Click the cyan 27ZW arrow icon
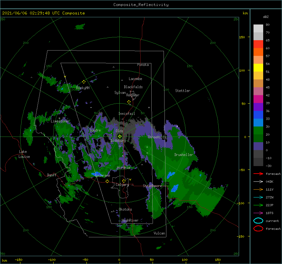This screenshot has width=282, height=264. [258, 197]
